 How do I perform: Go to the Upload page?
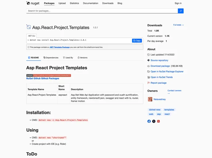[62, 3]
